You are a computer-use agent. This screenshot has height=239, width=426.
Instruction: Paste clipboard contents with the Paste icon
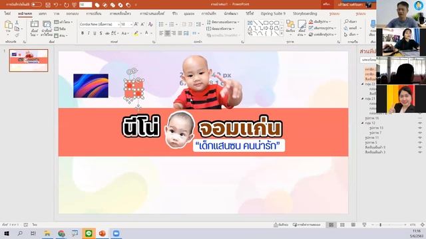[9, 25]
